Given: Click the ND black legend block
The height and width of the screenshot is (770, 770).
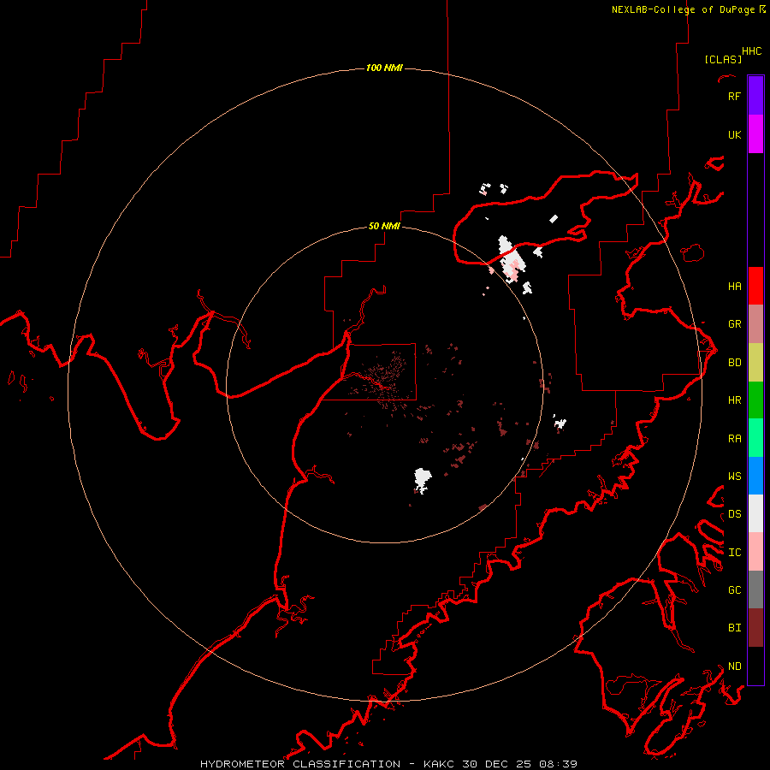Looking at the screenshot, I should (x=755, y=666).
